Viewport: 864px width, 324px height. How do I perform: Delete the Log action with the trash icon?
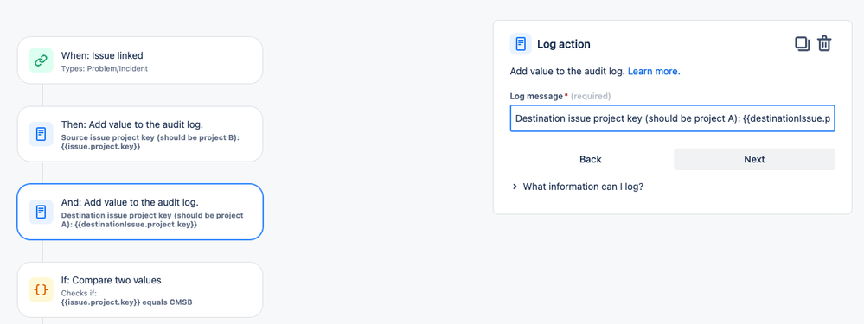click(x=823, y=43)
